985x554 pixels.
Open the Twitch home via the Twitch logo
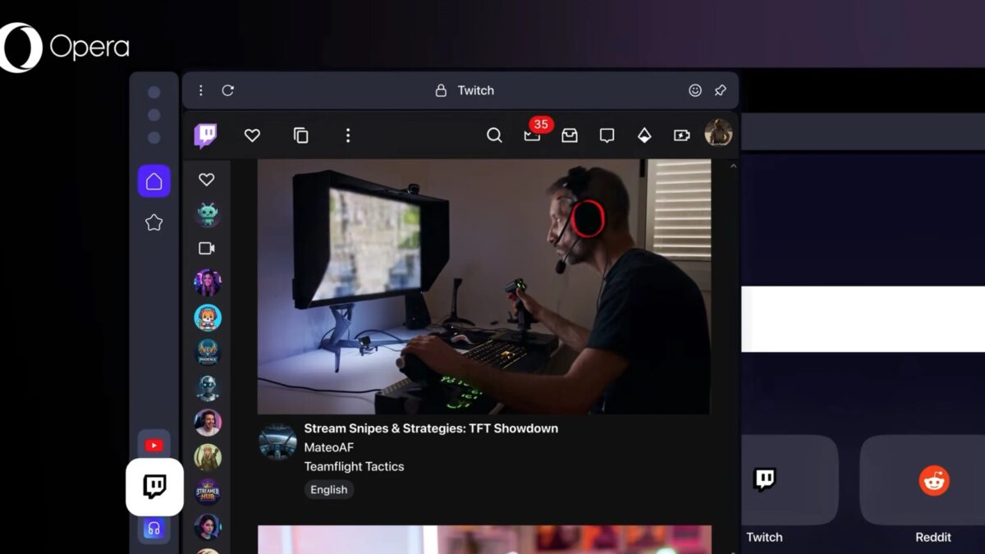[205, 135]
